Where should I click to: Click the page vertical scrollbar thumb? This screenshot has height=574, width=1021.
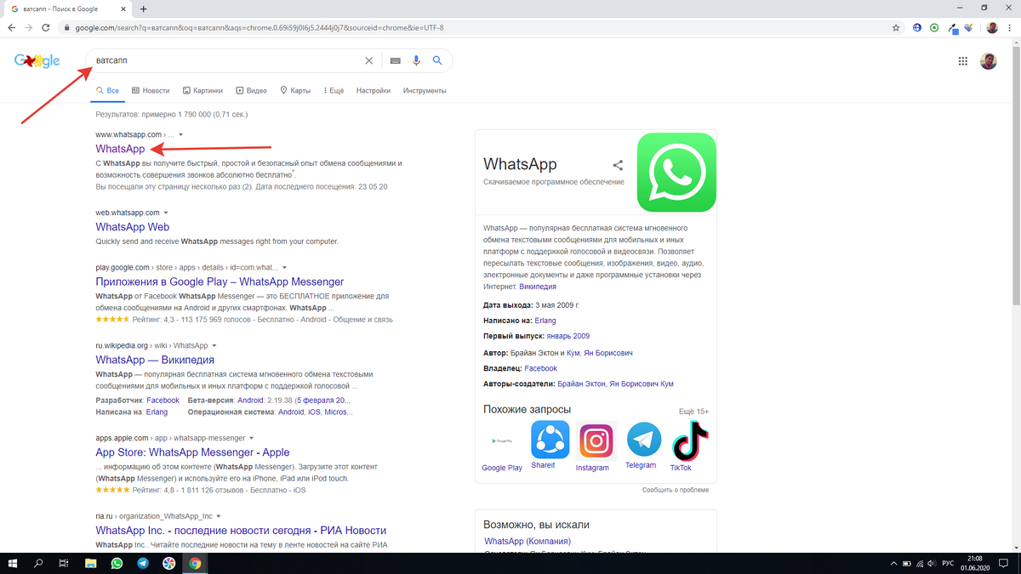pos(1015,174)
